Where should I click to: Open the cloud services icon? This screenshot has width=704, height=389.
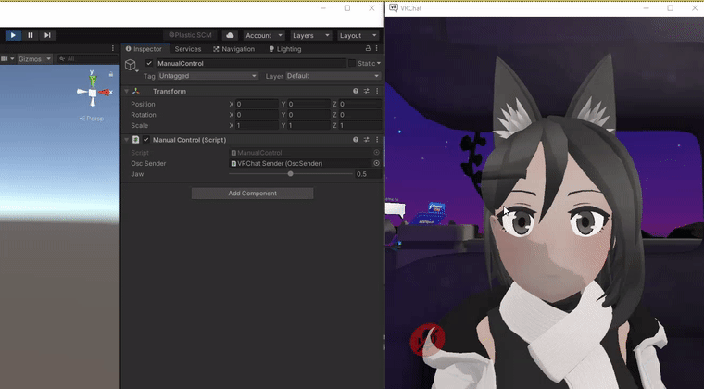coord(230,35)
